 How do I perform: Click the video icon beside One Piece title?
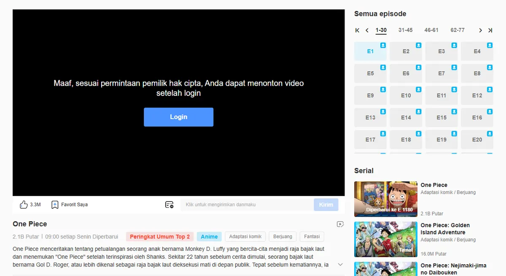tap(340, 224)
